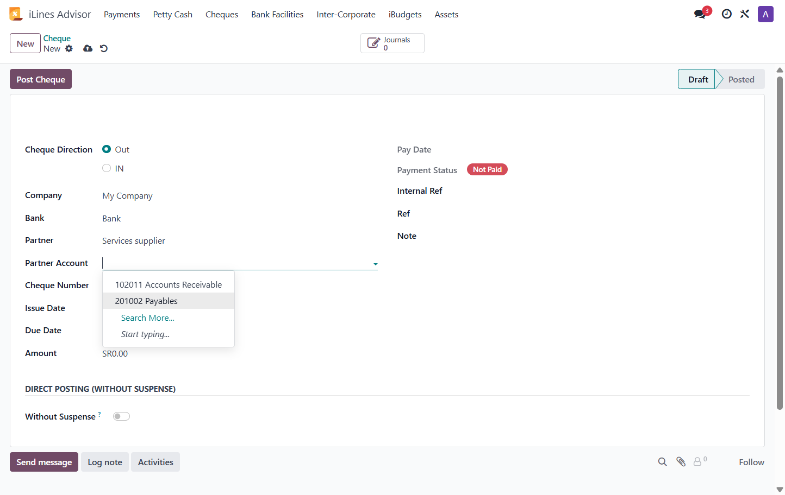Select the Posted status stage
Image resolution: width=785 pixels, height=495 pixels.
pos(741,79)
